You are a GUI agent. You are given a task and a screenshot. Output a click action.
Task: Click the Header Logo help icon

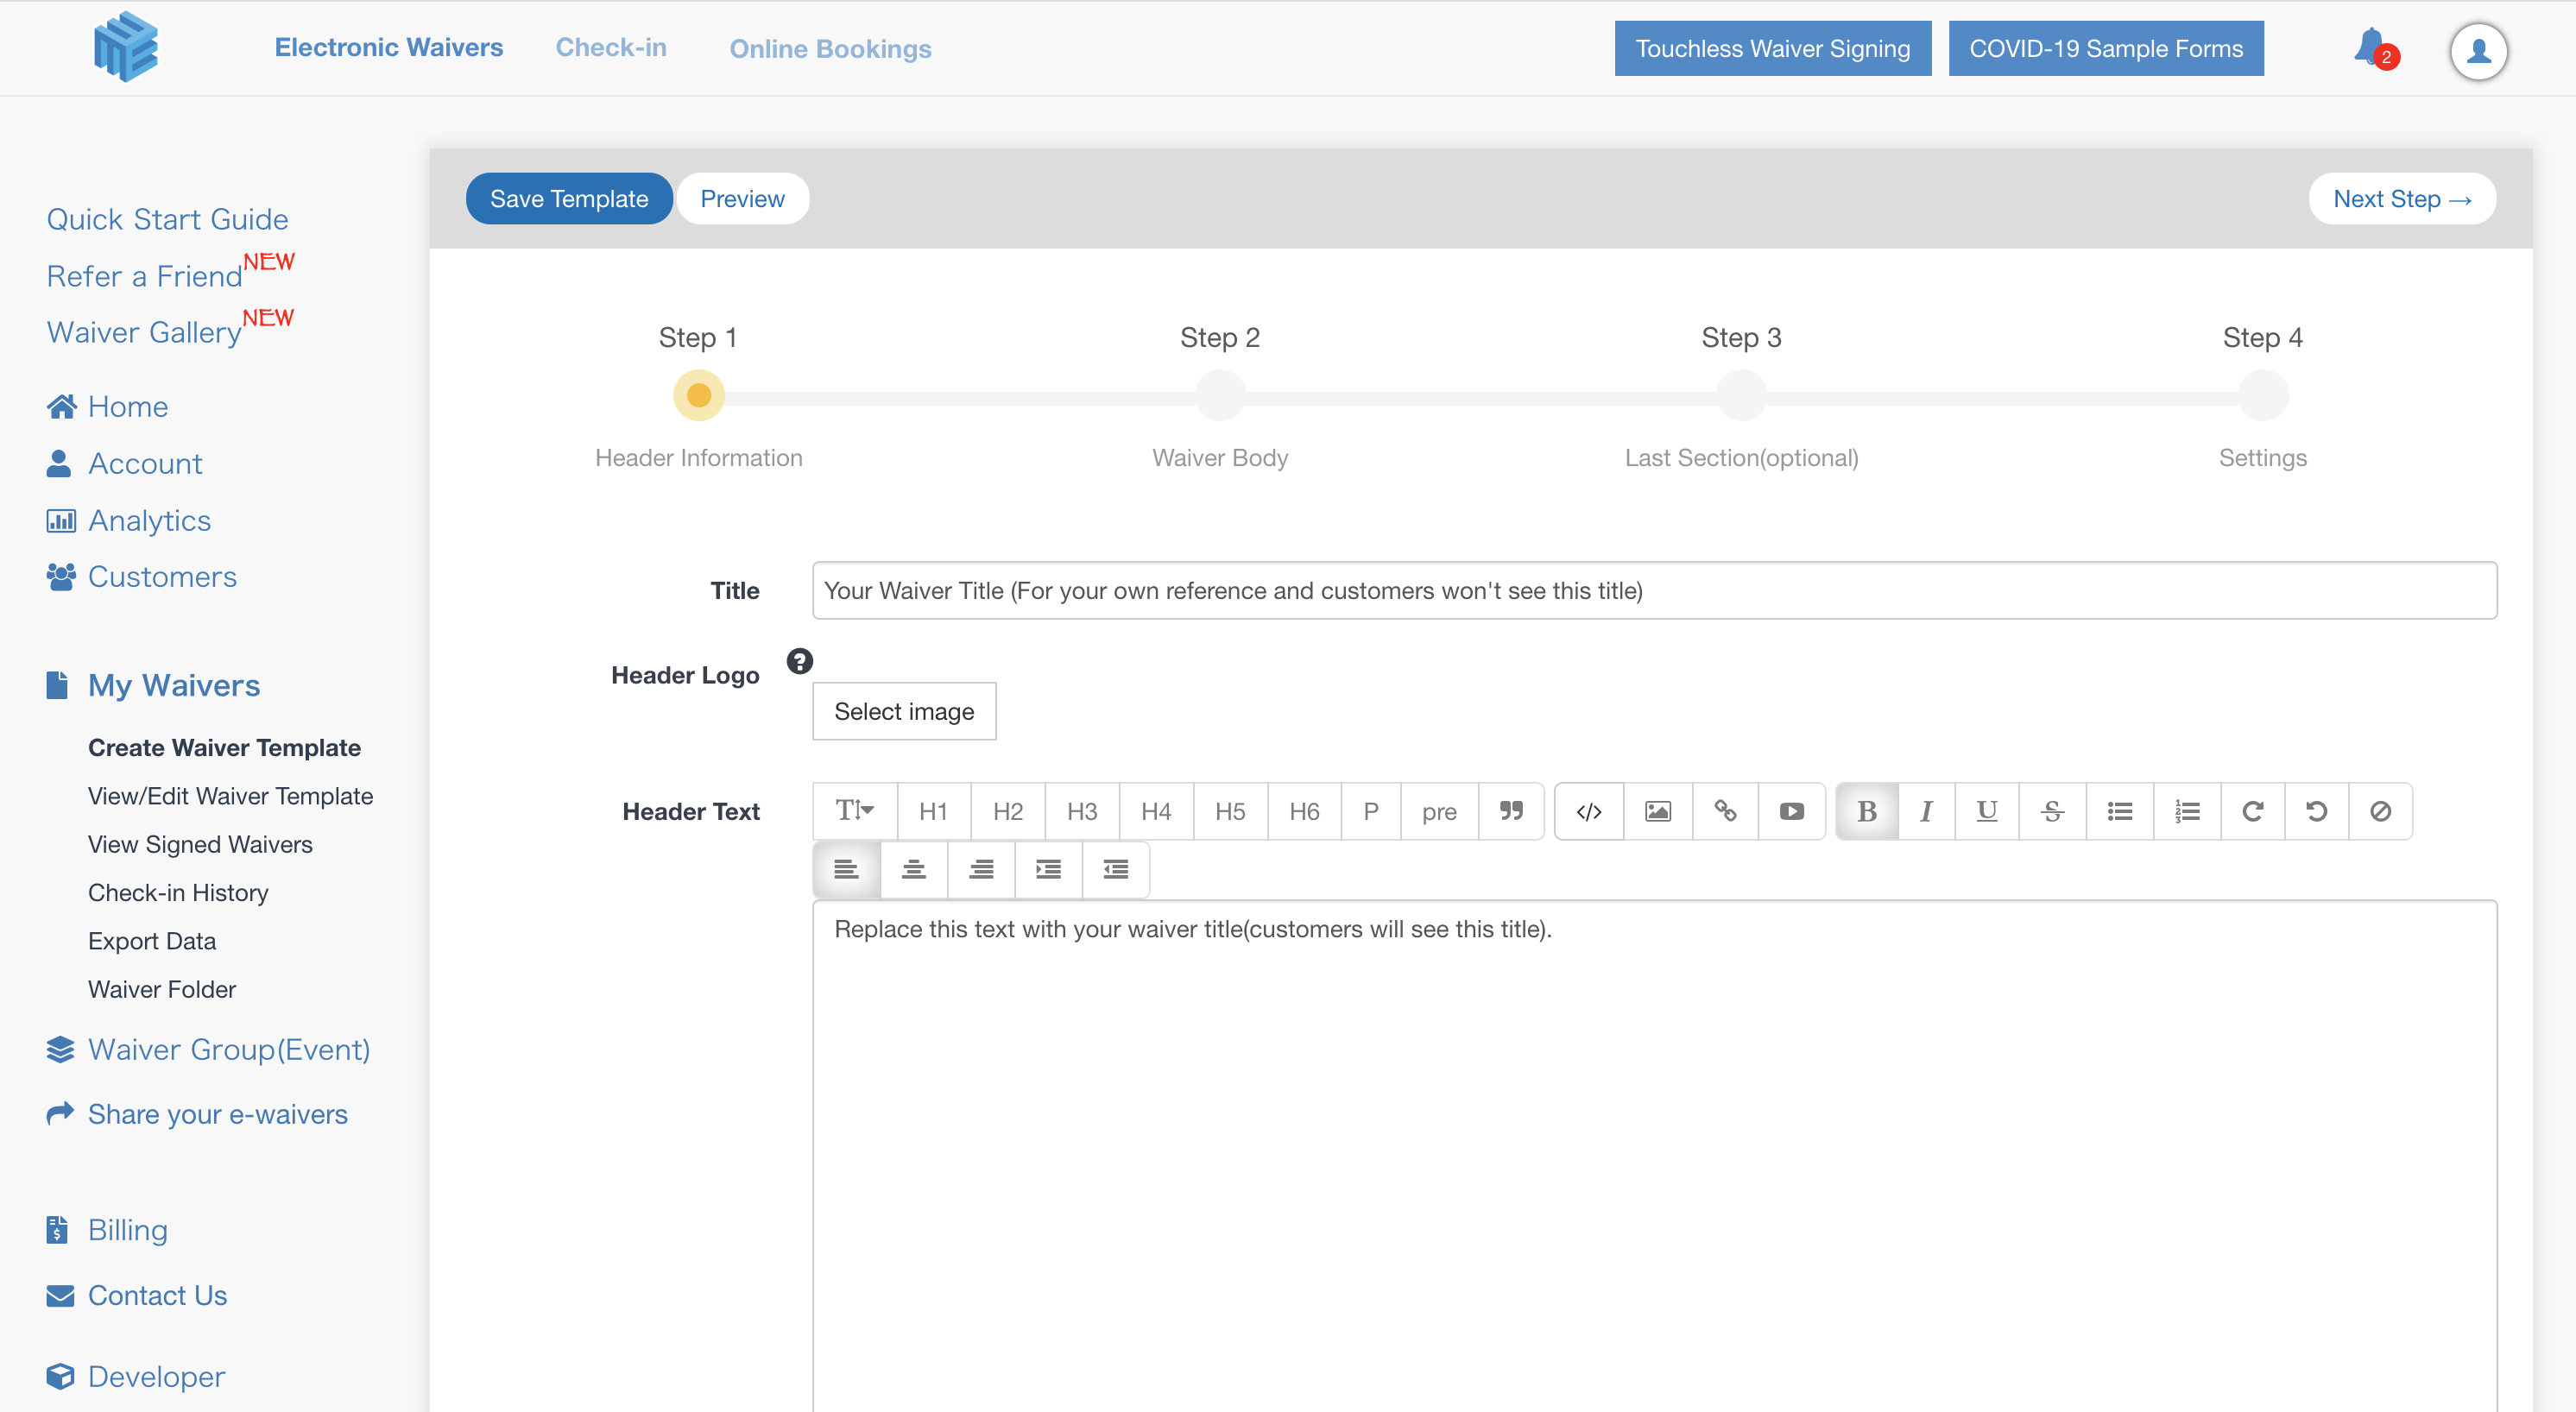pos(799,661)
